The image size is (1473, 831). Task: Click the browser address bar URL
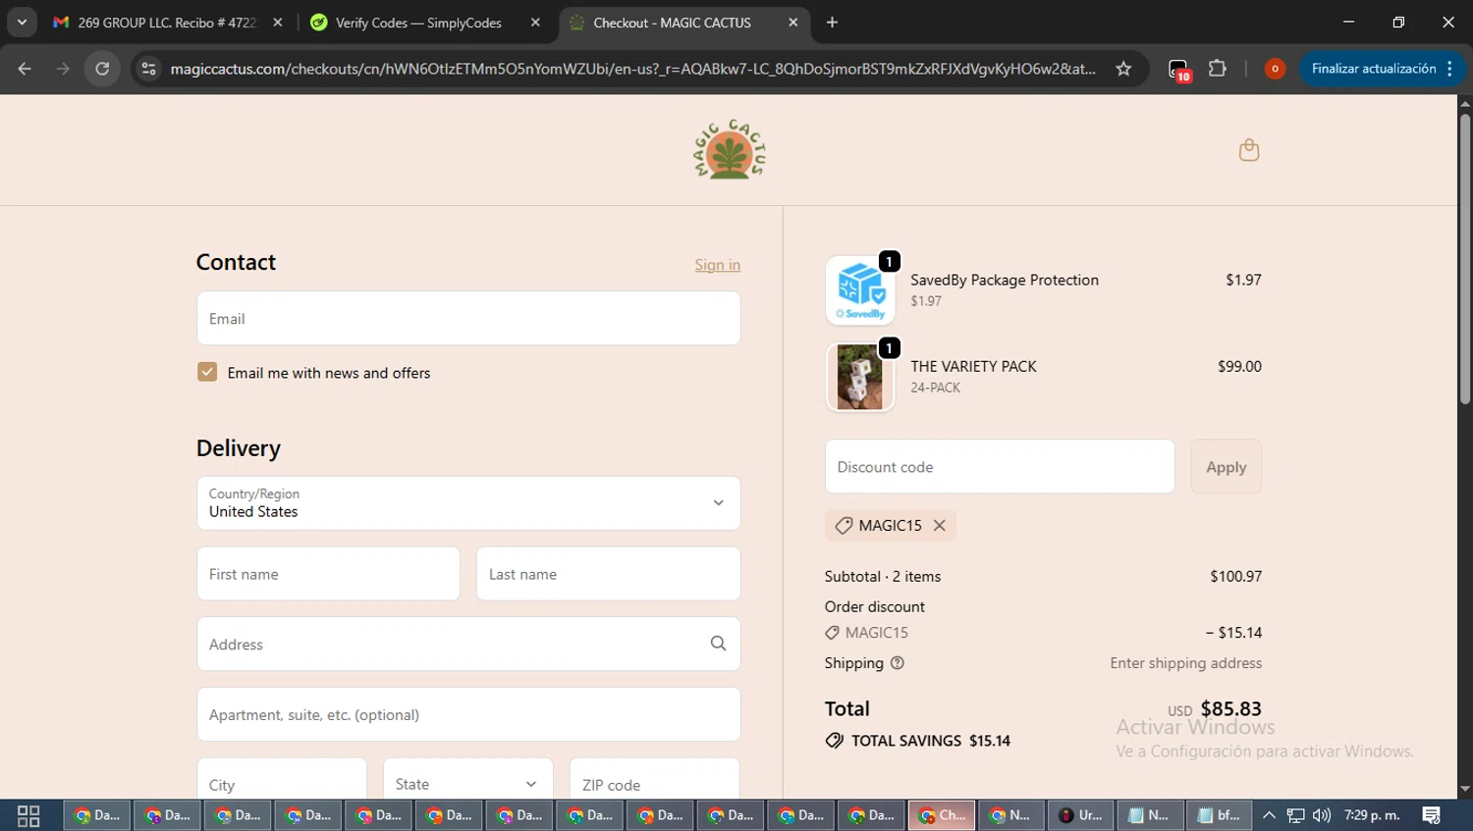coord(632,69)
